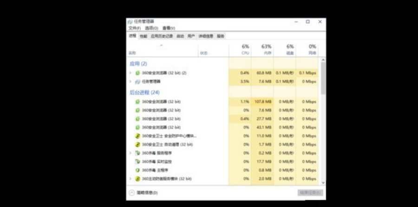Click the 任务管理器 process row icon

[x=137, y=82]
